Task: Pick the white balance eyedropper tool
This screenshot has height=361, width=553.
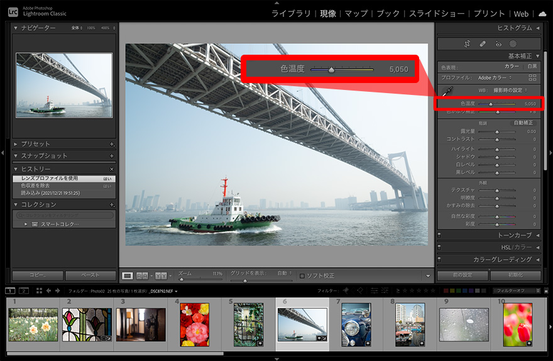Action: click(448, 91)
